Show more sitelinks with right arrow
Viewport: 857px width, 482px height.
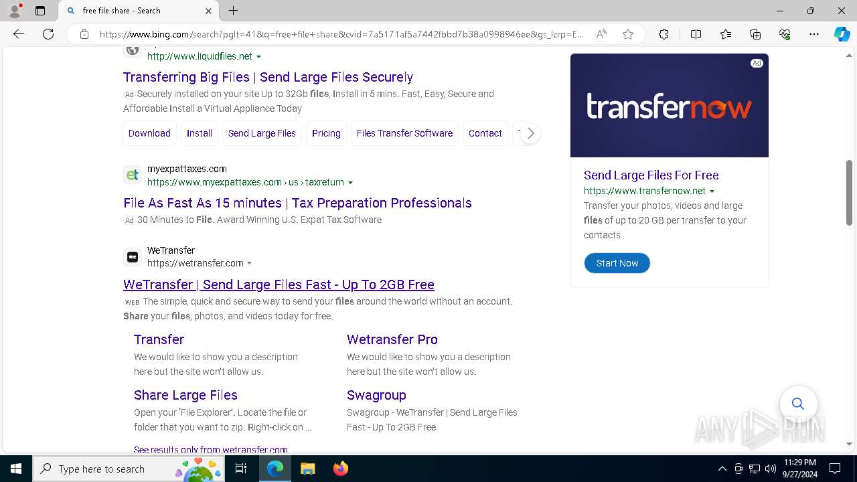click(x=530, y=133)
